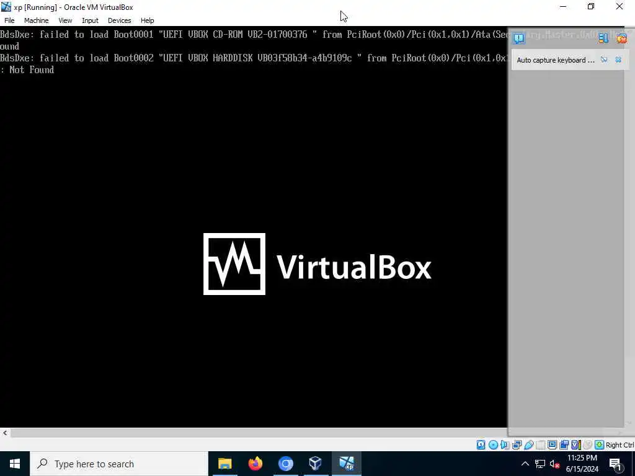This screenshot has height=476, width=635.
Task: Click the Boot0001 CD-ROM error line
Action: (253, 35)
